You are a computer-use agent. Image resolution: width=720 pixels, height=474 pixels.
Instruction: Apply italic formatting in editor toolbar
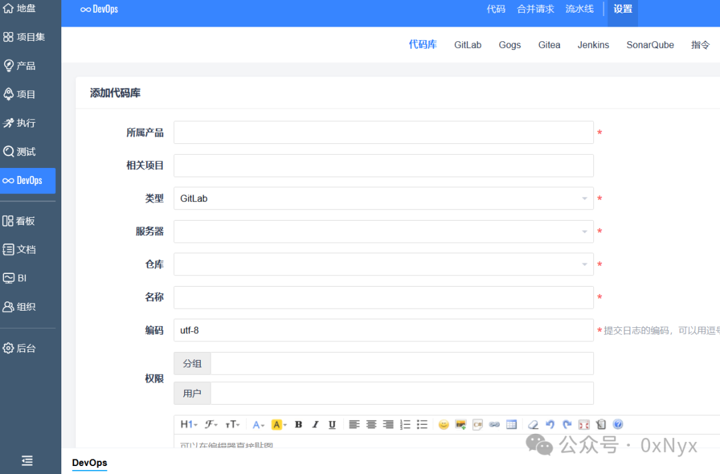click(315, 425)
